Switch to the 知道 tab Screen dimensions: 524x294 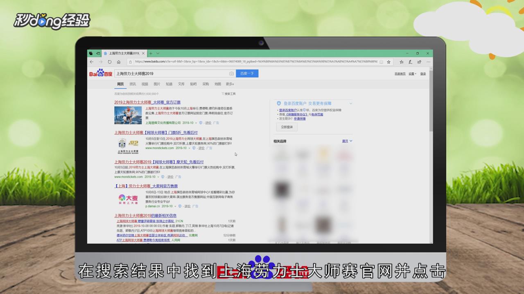169,84
